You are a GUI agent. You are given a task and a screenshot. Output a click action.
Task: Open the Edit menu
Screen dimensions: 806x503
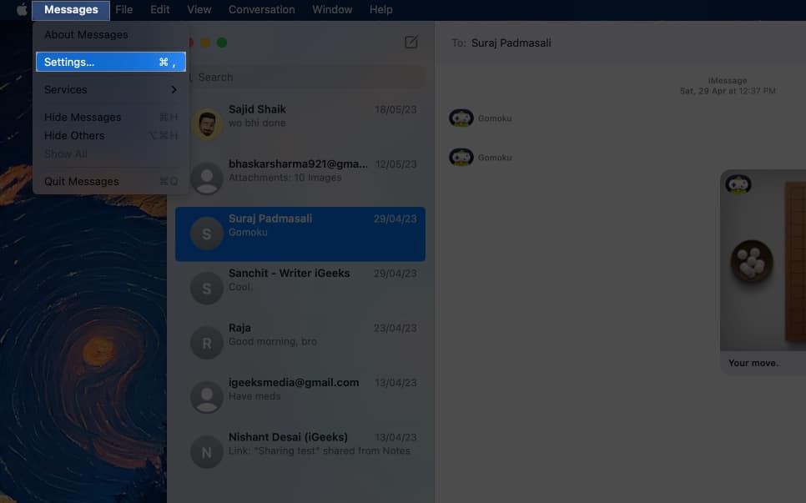click(160, 10)
